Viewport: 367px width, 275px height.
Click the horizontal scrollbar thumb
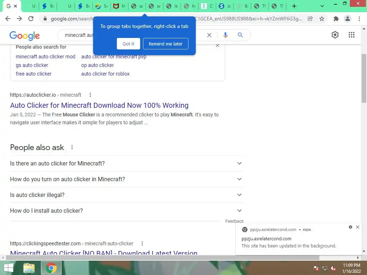pyautogui.click(x=163, y=258)
